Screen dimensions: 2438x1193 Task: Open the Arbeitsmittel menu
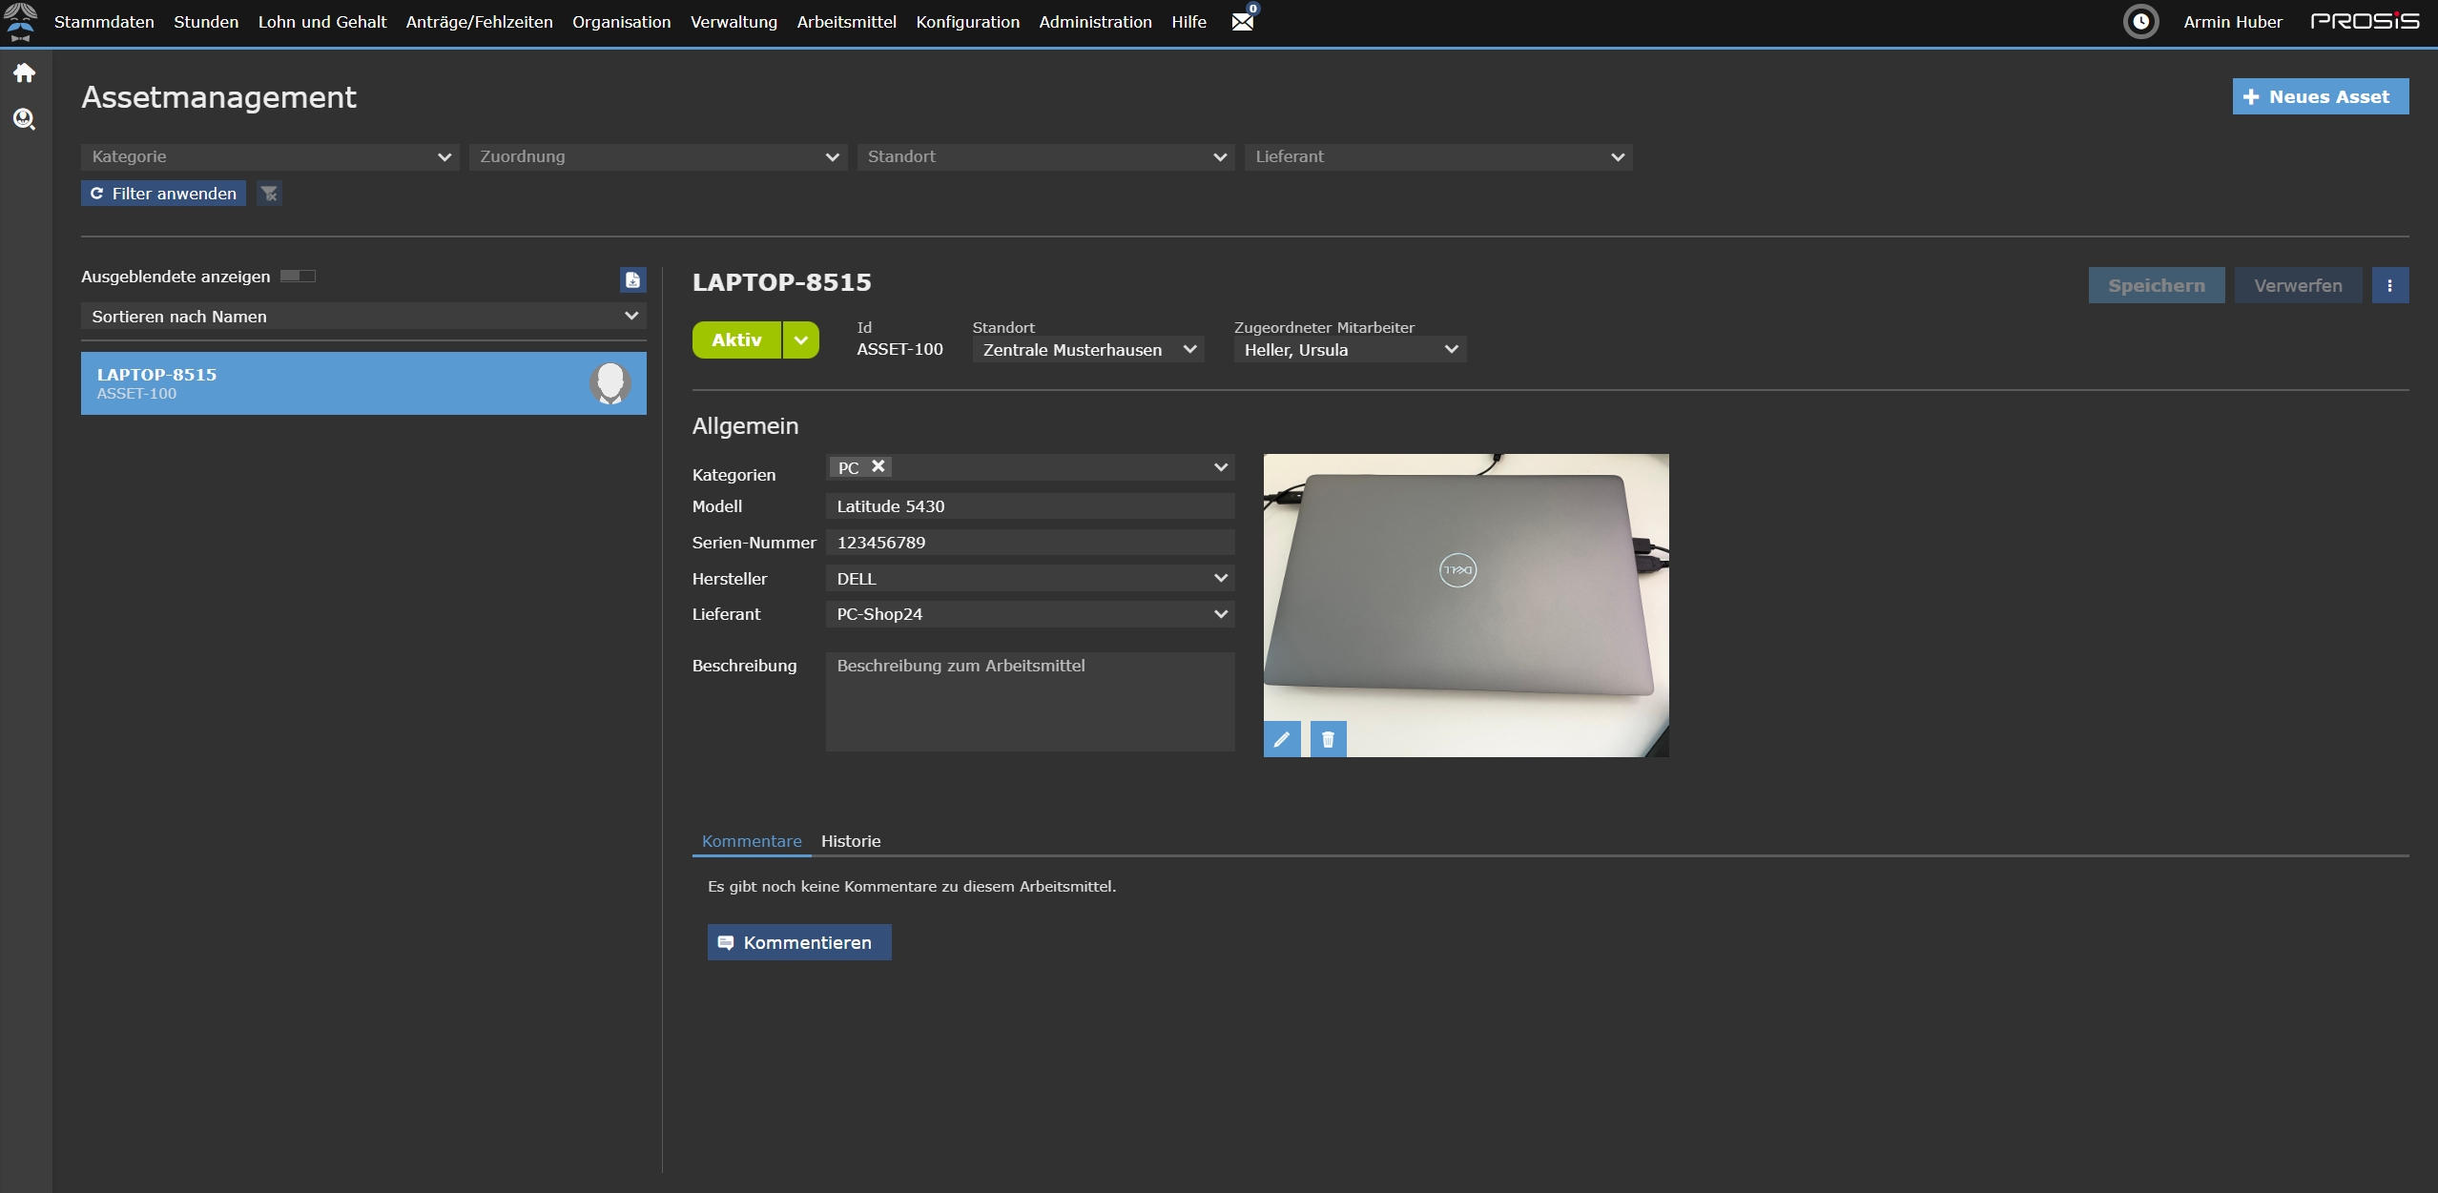(846, 22)
